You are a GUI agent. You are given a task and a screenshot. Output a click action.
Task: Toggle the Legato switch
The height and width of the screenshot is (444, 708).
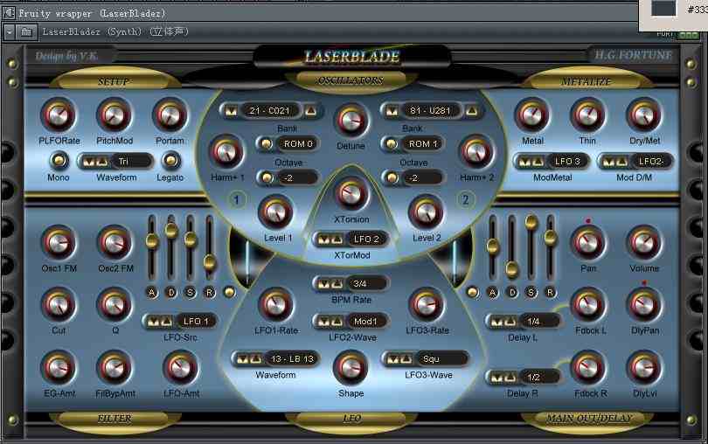170,160
